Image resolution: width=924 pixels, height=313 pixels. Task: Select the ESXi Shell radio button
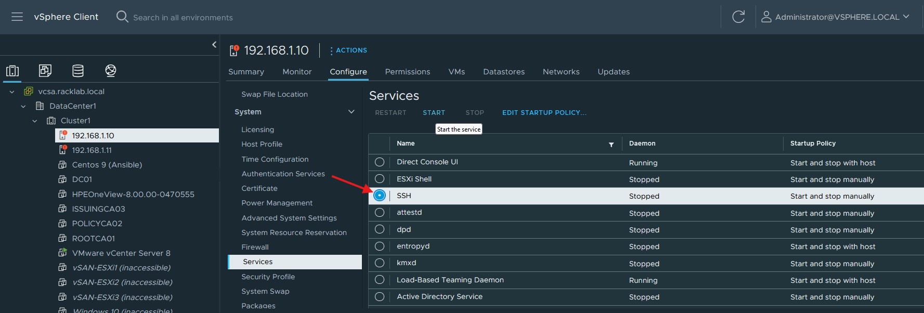click(x=380, y=179)
